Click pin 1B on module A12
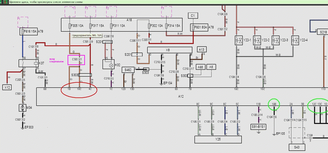This screenshot has height=153, width=328. (x=69, y=89)
